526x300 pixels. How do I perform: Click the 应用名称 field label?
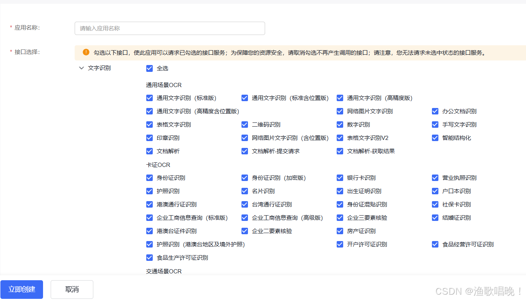click(x=27, y=27)
